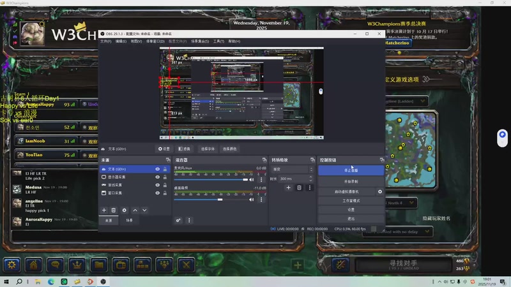This screenshot has height=287, width=511.
Task: Add a new source with plus icon
Action: [104, 210]
